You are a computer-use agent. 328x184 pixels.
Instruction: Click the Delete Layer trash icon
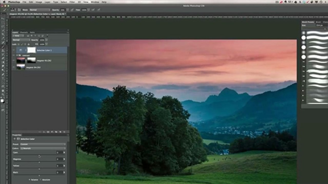pos(64,132)
